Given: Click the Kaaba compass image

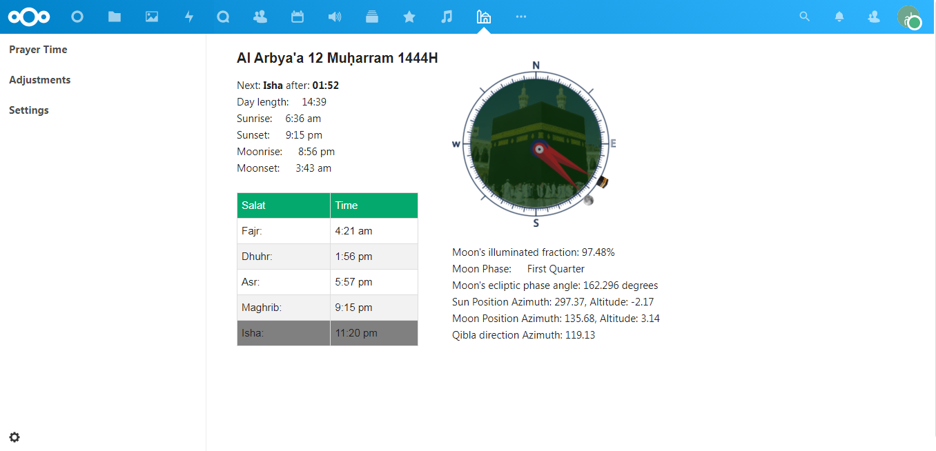Looking at the screenshot, I should (536, 144).
